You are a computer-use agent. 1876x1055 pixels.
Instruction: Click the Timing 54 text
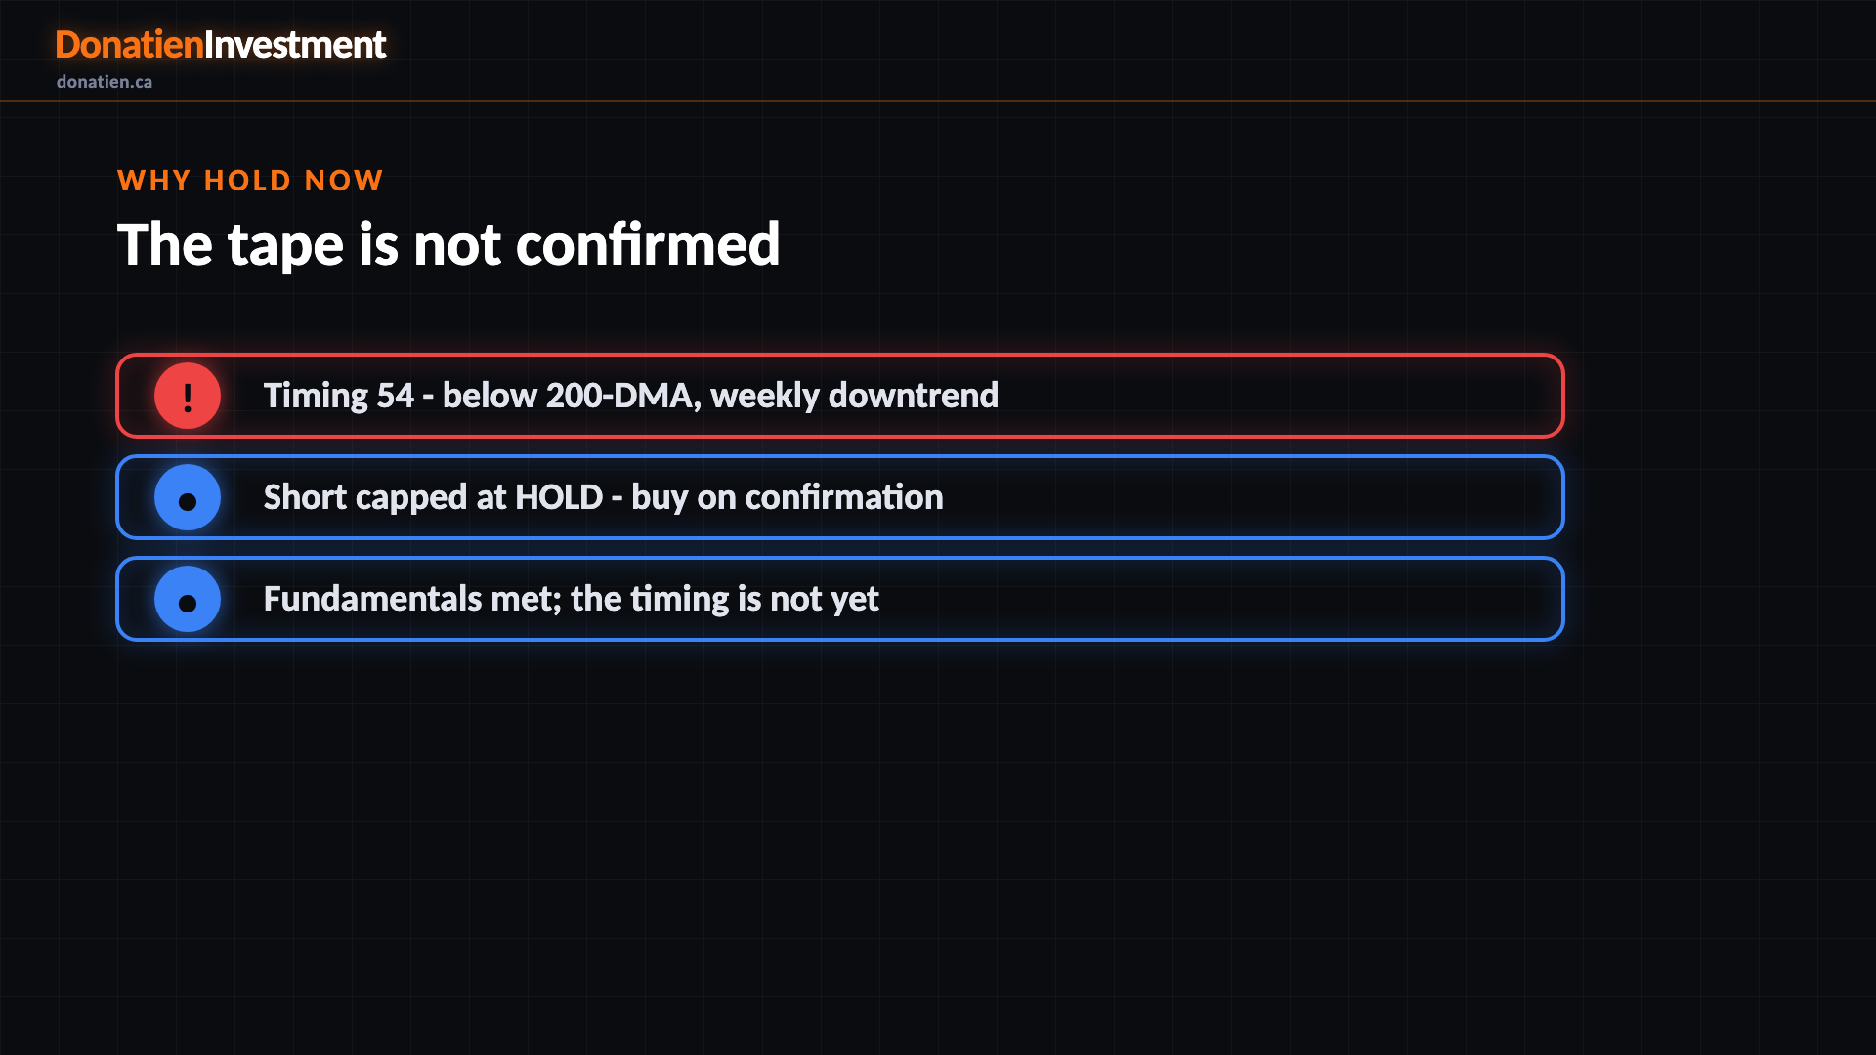click(339, 397)
